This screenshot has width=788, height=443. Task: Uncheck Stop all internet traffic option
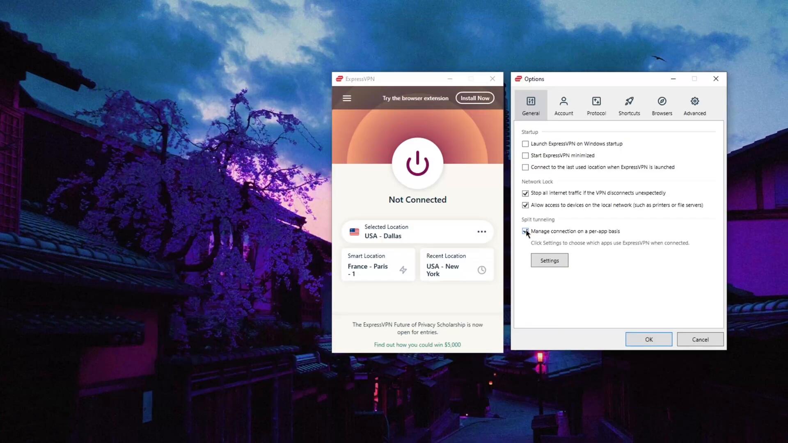(525, 193)
